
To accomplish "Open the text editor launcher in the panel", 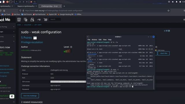I will [4, 2].
